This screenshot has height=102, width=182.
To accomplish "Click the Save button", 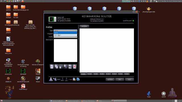I will click(x=129, y=80).
